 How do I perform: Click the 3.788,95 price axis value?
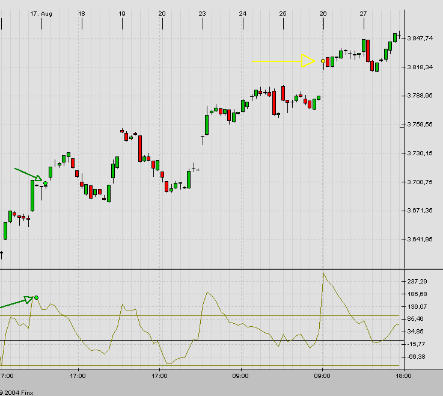(x=420, y=96)
